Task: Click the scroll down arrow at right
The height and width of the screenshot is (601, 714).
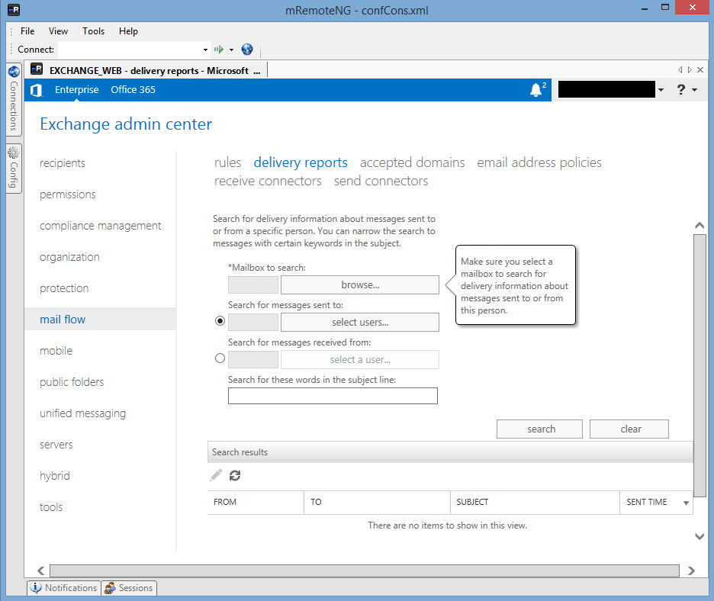Action: pyautogui.click(x=700, y=536)
